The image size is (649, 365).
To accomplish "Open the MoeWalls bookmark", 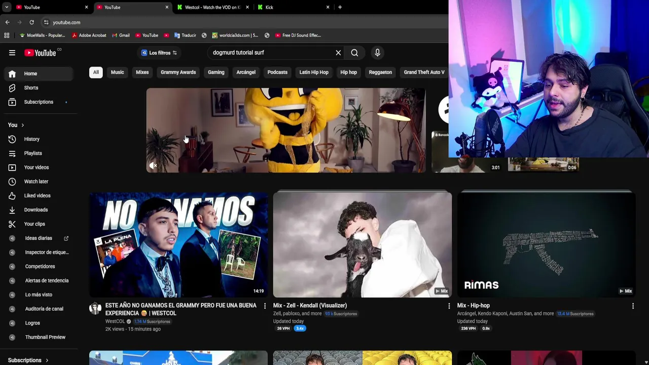I will [x=43, y=35].
